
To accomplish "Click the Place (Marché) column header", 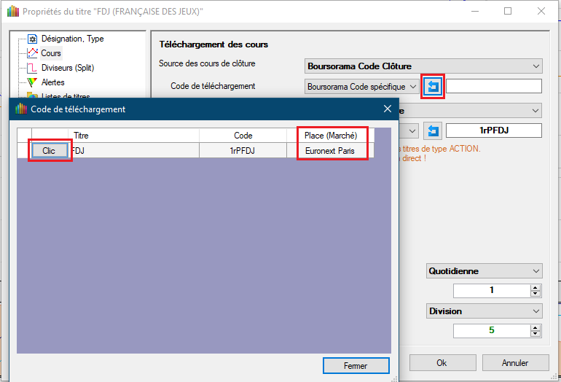I will pos(331,136).
